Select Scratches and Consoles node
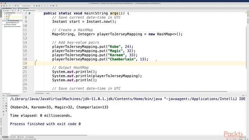This screenshot has width=249, height=140. tap(12, 26)
